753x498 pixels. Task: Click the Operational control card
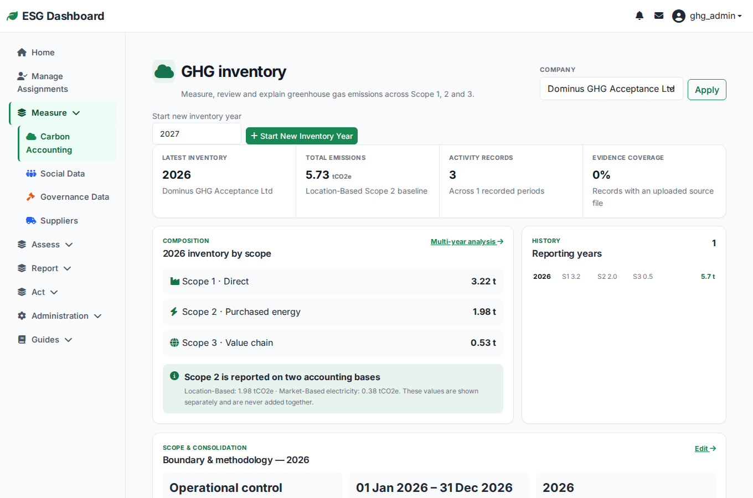click(252, 485)
